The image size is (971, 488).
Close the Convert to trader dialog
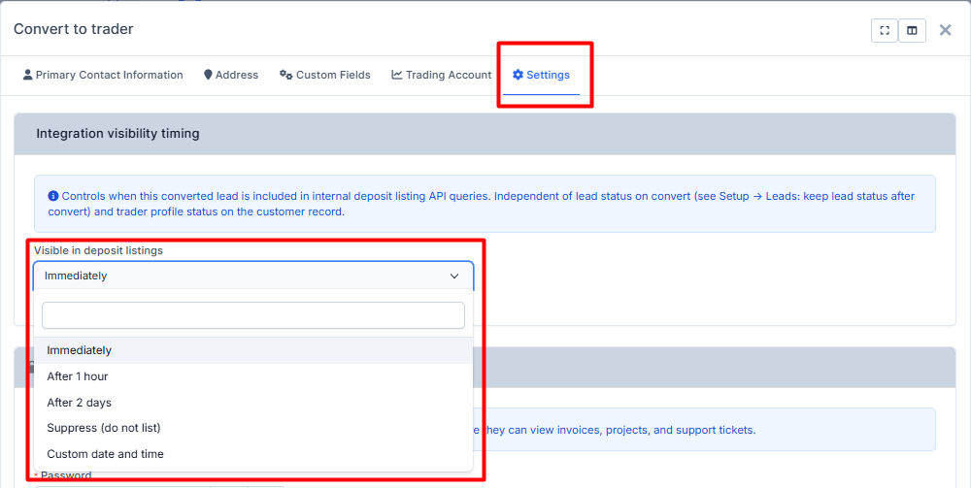[x=945, y=30]
